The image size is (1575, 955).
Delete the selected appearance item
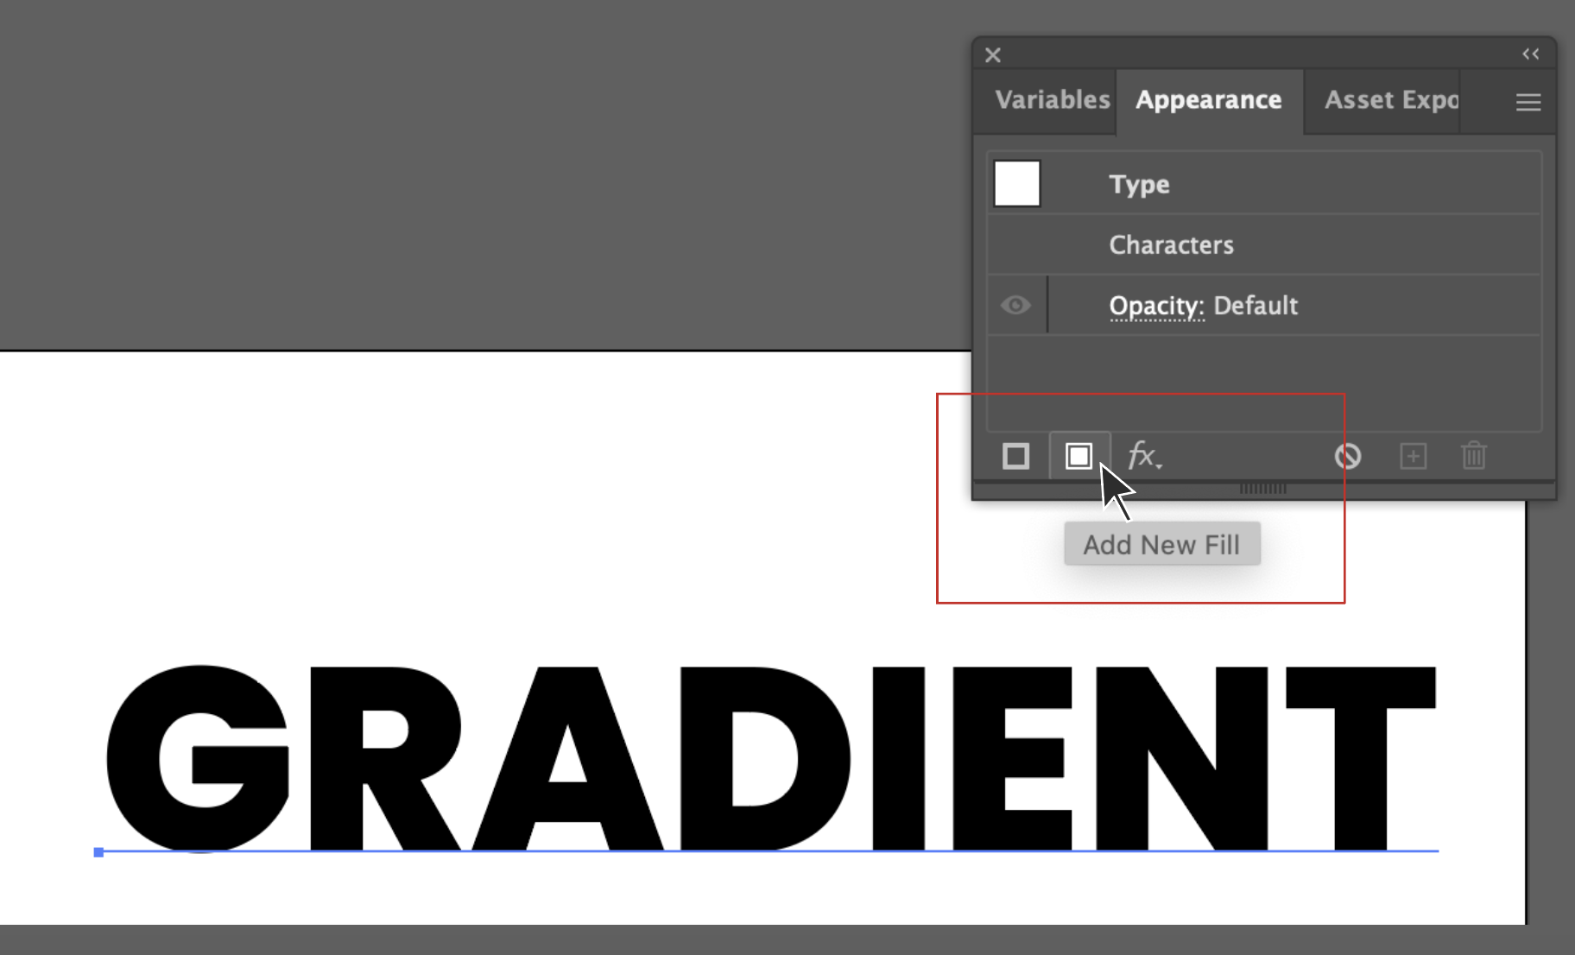point(1473,456)
